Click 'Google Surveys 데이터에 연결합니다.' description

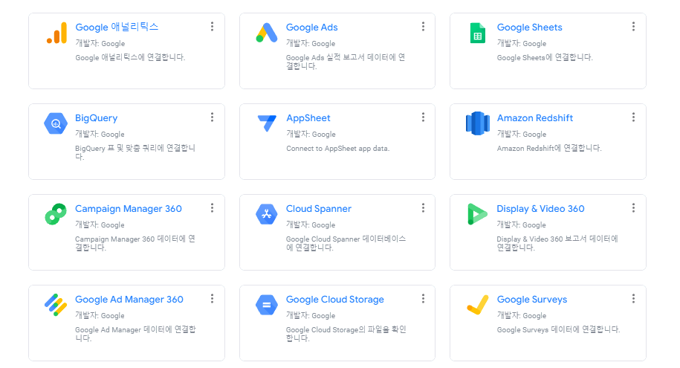[x=559, y=329]
